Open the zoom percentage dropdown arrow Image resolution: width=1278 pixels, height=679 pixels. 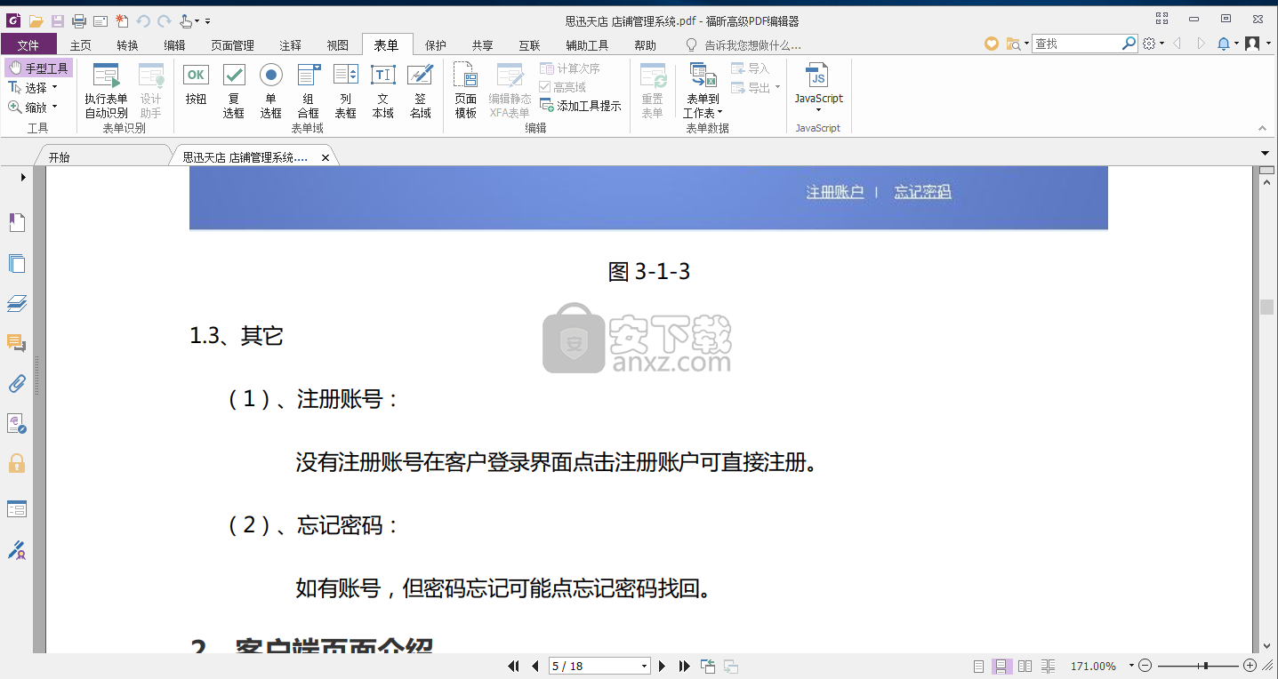[x=1131, y=666]
